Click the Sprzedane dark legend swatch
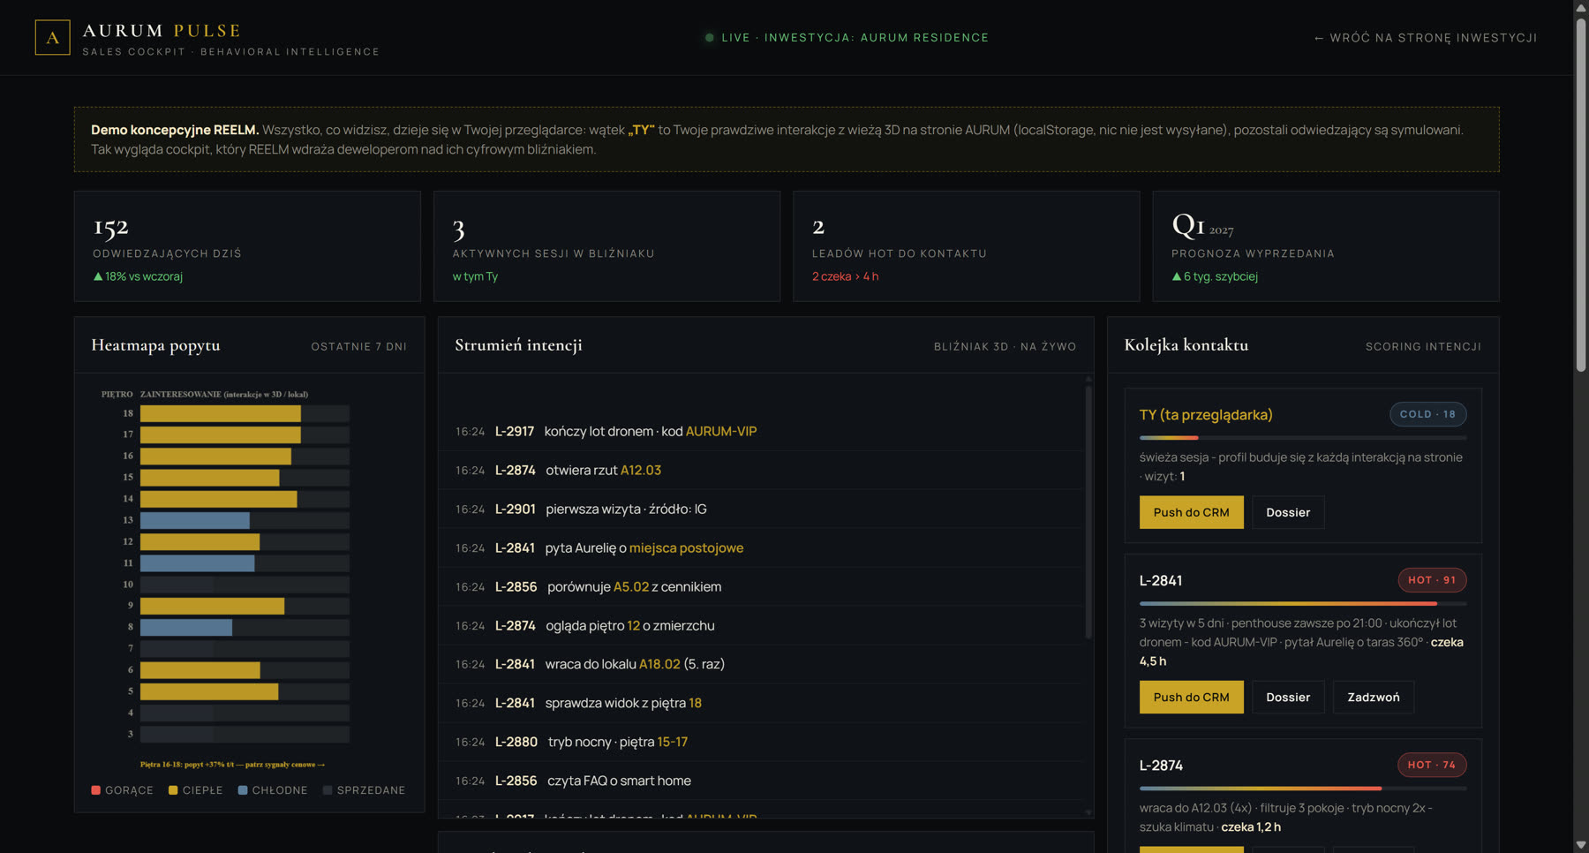The image size is (1589, 853). coord(328,790)
